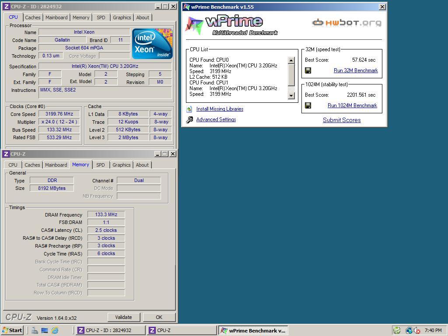Click the 57.624 sec best score
Screen dimensions: 448x336
tap(364, 59)
